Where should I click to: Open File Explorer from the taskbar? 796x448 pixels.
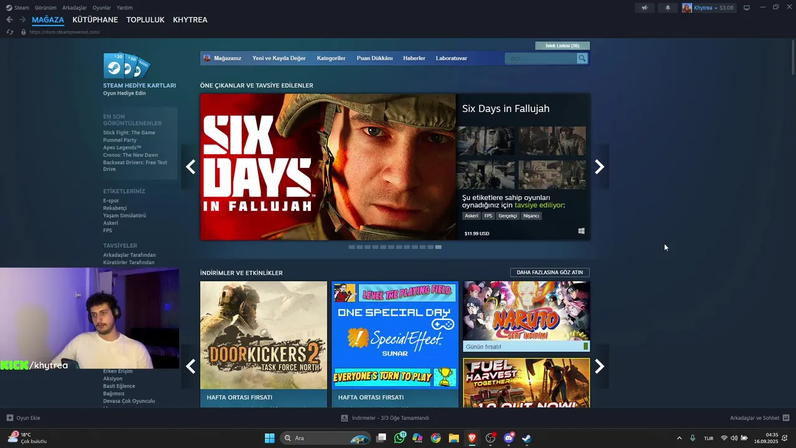(454, 438)
